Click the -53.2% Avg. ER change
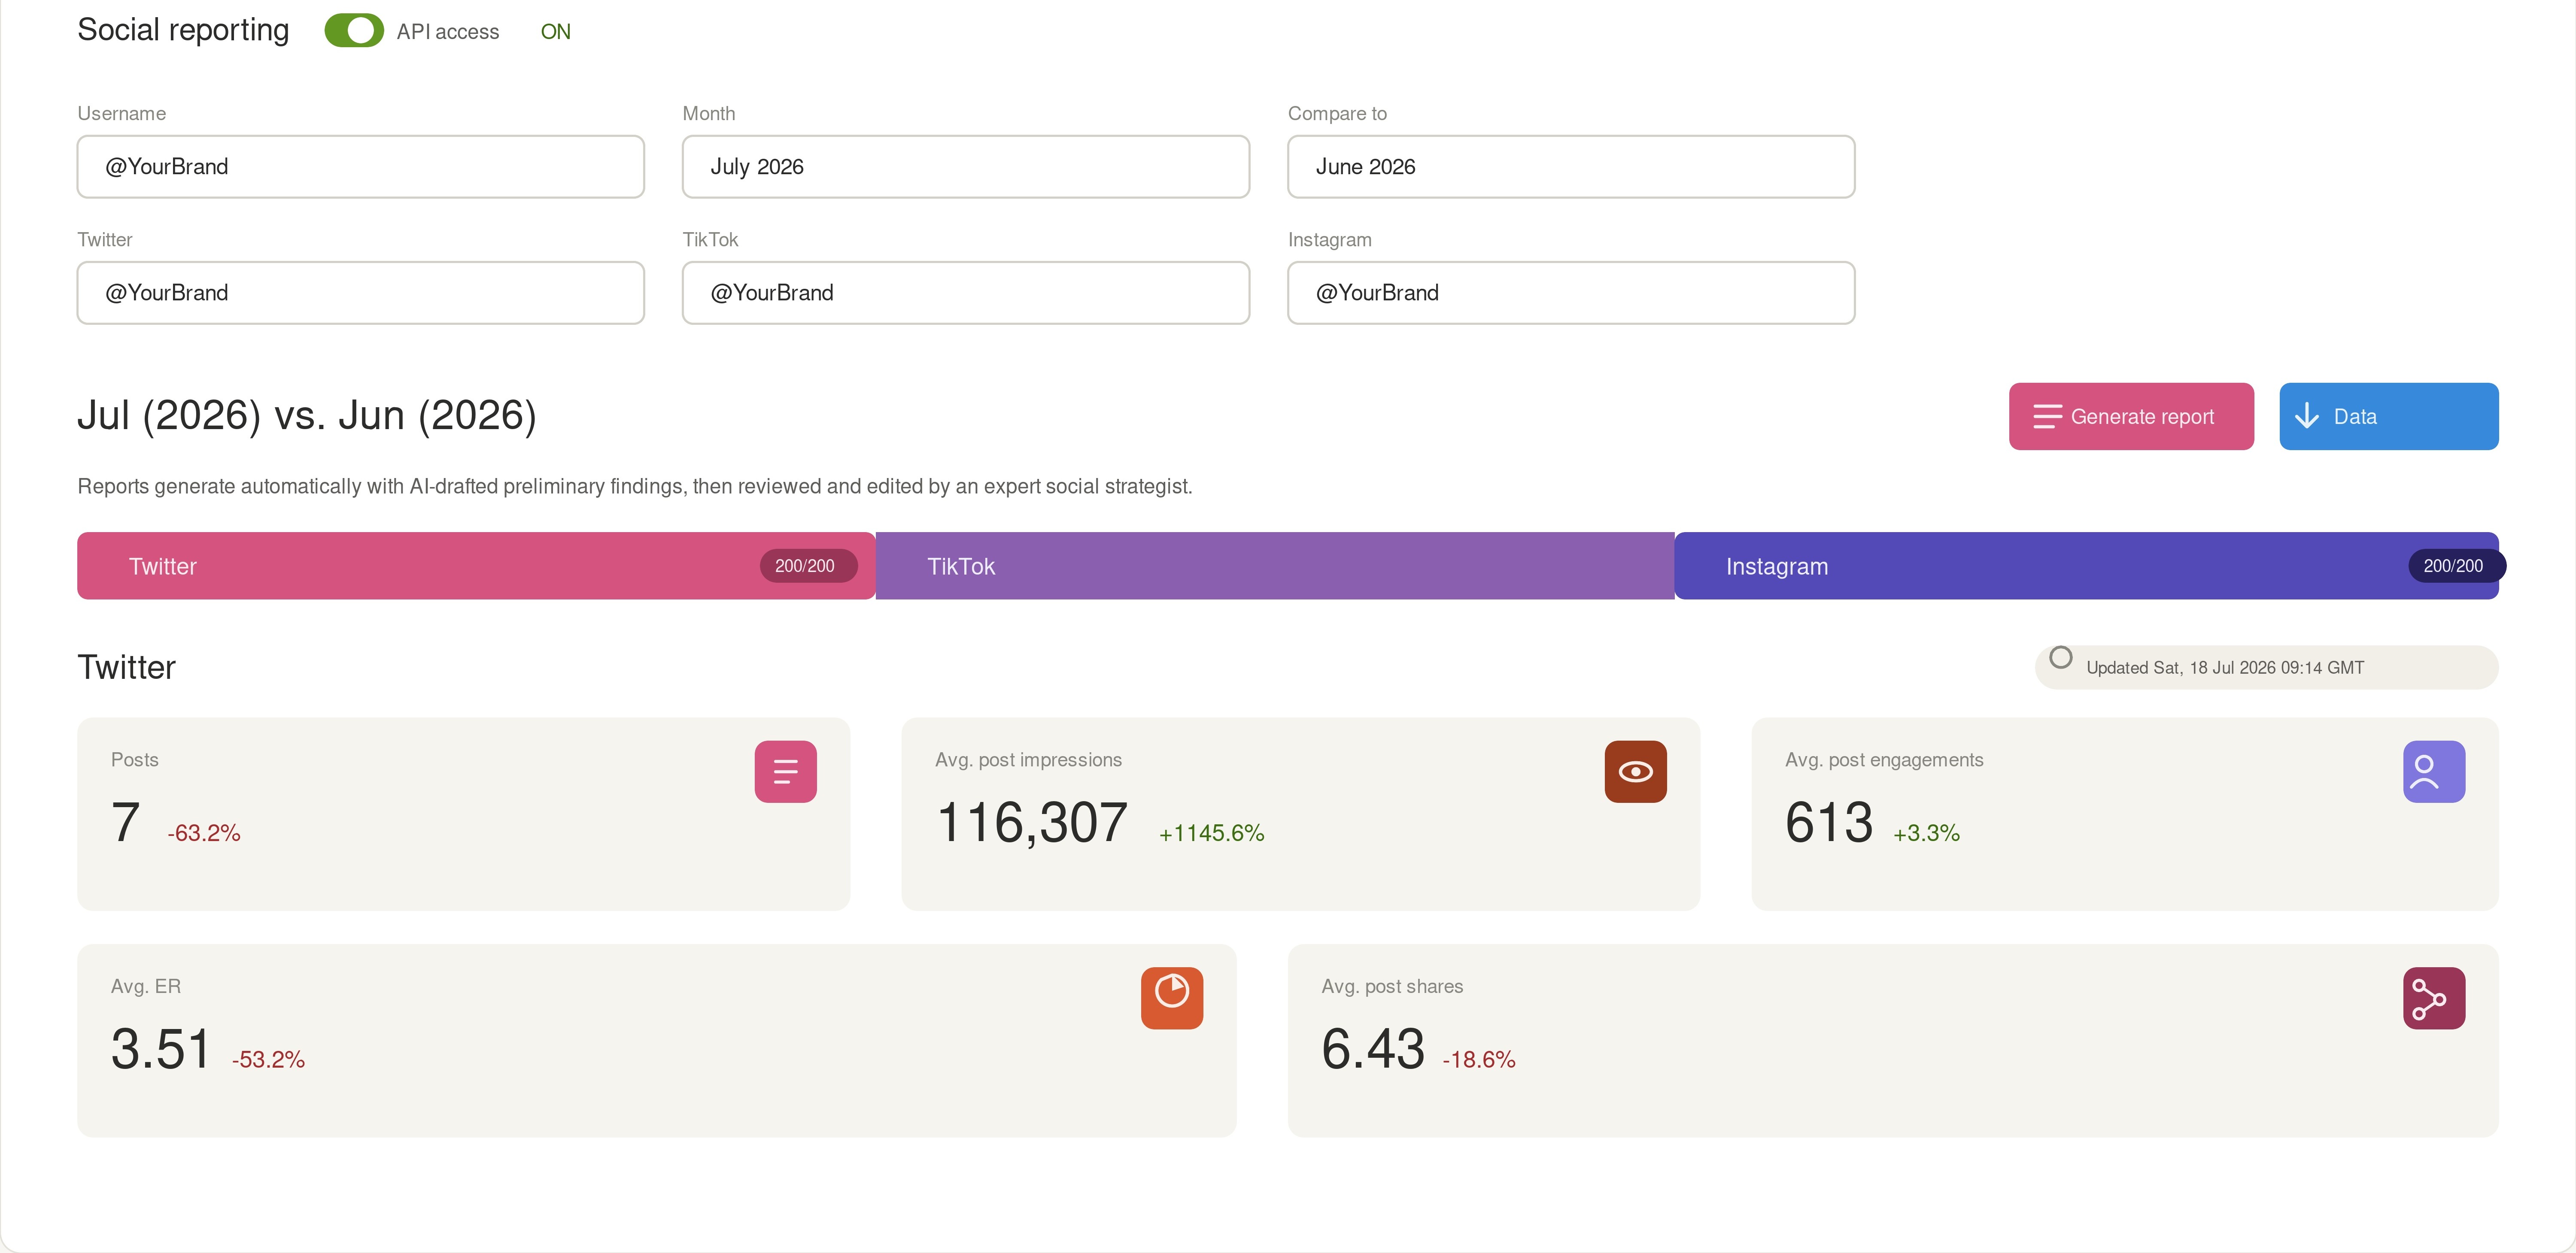The width and height of the screenshot is (2576, 1253). pyautogui.click(x=268, y=1060)
